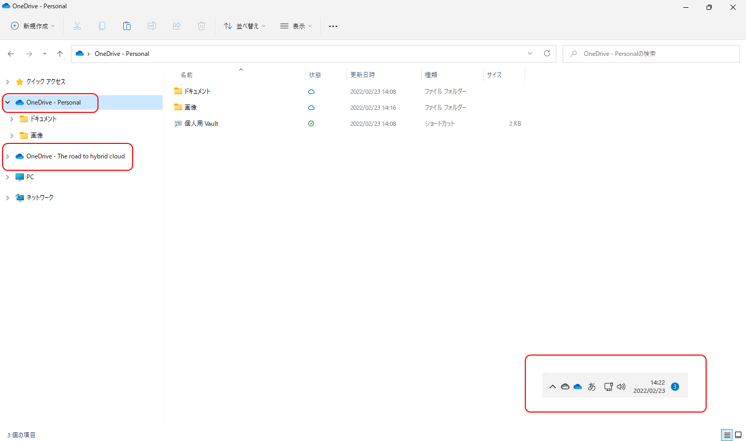Image resolution: width=746 pixels, height=441 pixels.
Task: Expand the クイック アクセス tree node
Action: tap(7, 82)
